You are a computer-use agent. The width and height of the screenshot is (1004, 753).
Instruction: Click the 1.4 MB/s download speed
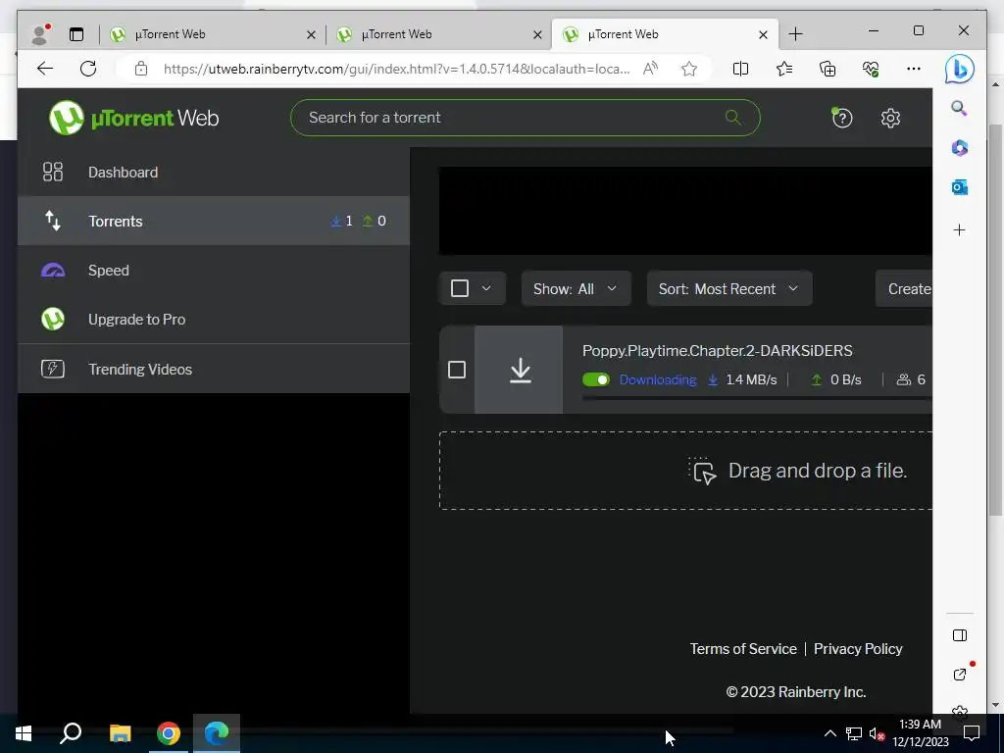click(x=750, y=379)
